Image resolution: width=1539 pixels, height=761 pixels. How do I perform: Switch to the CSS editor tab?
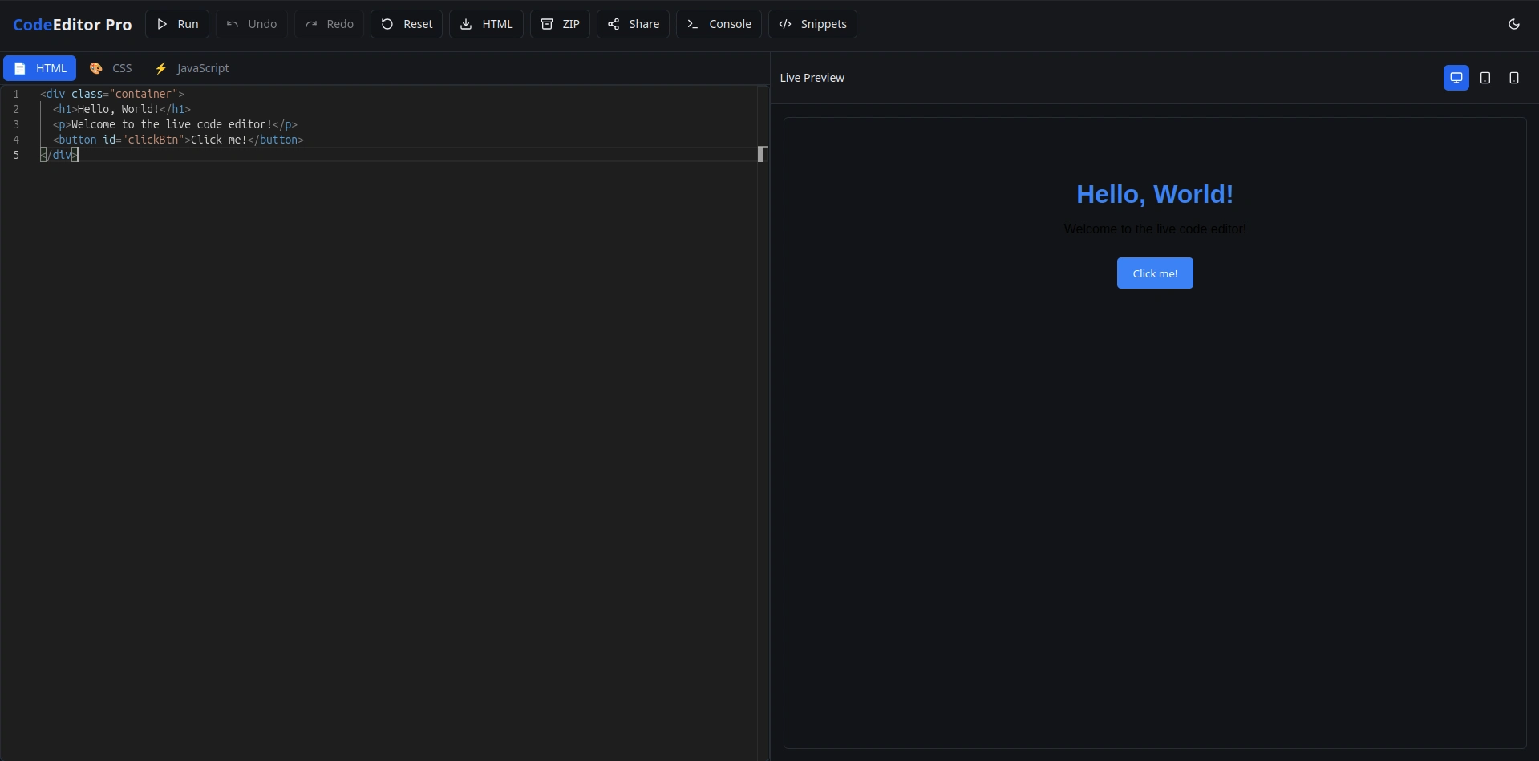point(111,68)
